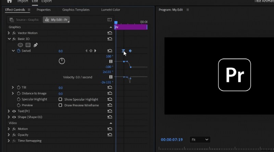Hide the Shape (Shape 01) layer
The height and width of the screenshot is (152, 274).
[x=14, y=117]
